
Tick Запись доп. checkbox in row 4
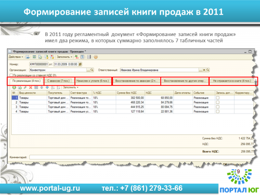(218, 111)
